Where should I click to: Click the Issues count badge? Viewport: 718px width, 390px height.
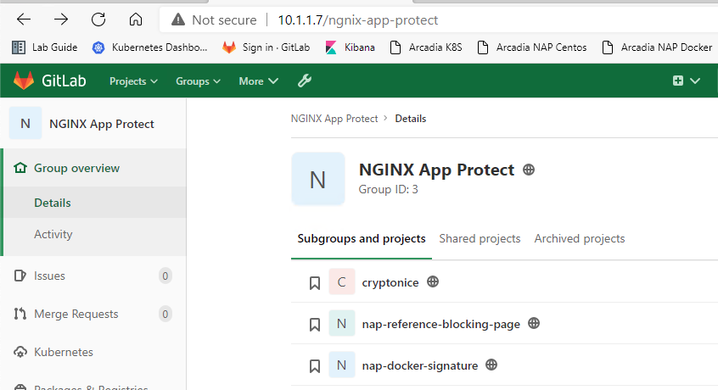(x=165, y=276)
